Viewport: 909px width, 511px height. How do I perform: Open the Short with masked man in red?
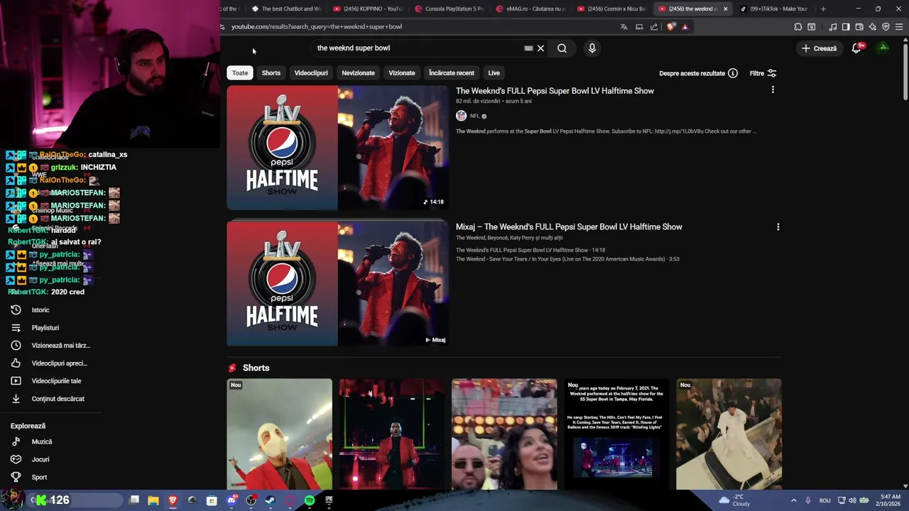[x=279, y=434]
